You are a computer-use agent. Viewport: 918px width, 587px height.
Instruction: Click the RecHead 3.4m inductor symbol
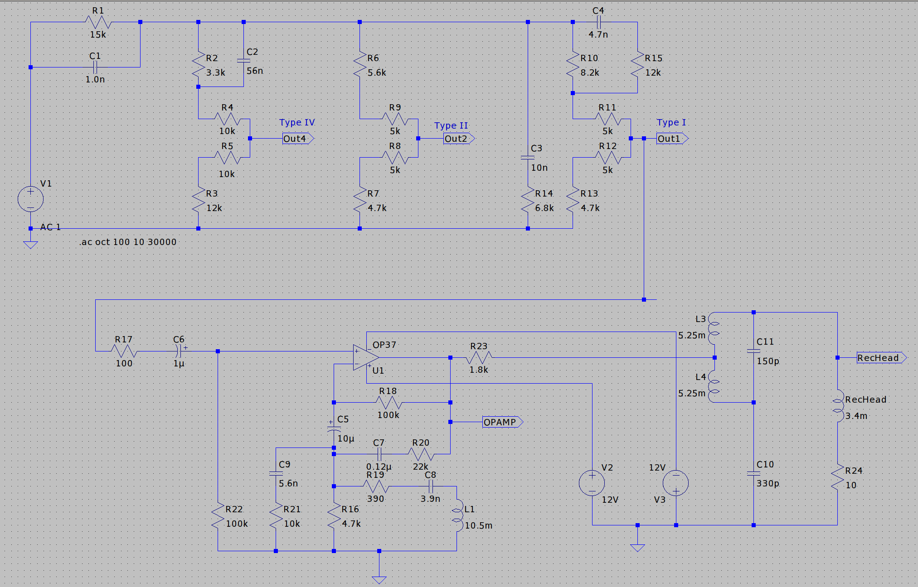pyautogui.click(x=838, y=406)
